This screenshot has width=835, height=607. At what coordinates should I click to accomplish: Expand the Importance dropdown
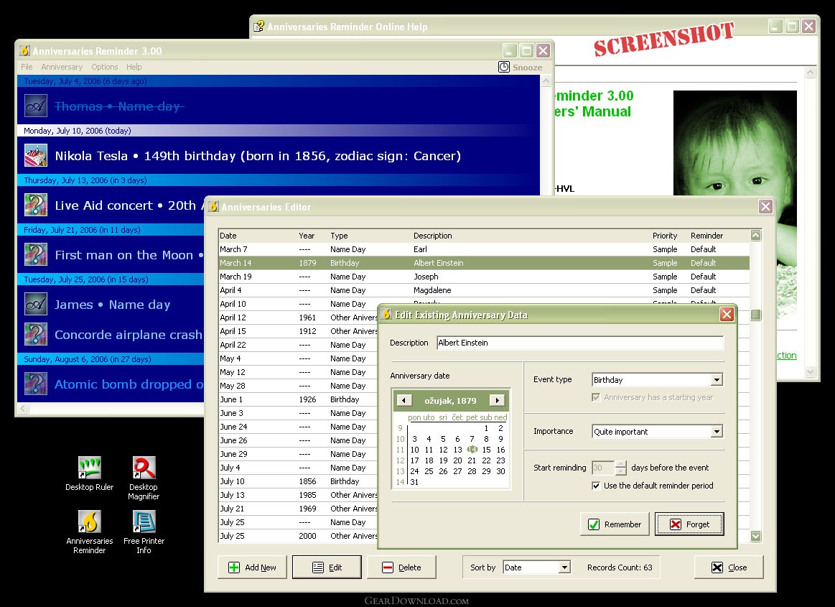pos(717,432)
